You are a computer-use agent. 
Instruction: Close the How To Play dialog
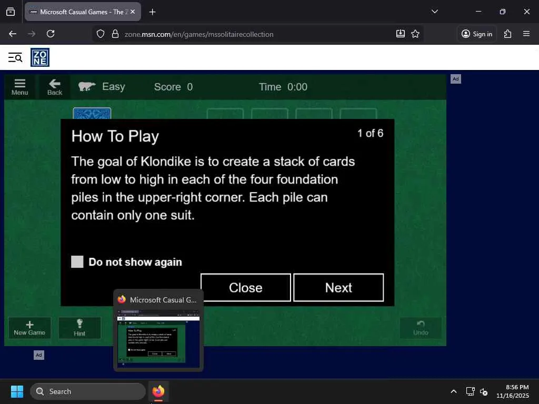point(246,288)
